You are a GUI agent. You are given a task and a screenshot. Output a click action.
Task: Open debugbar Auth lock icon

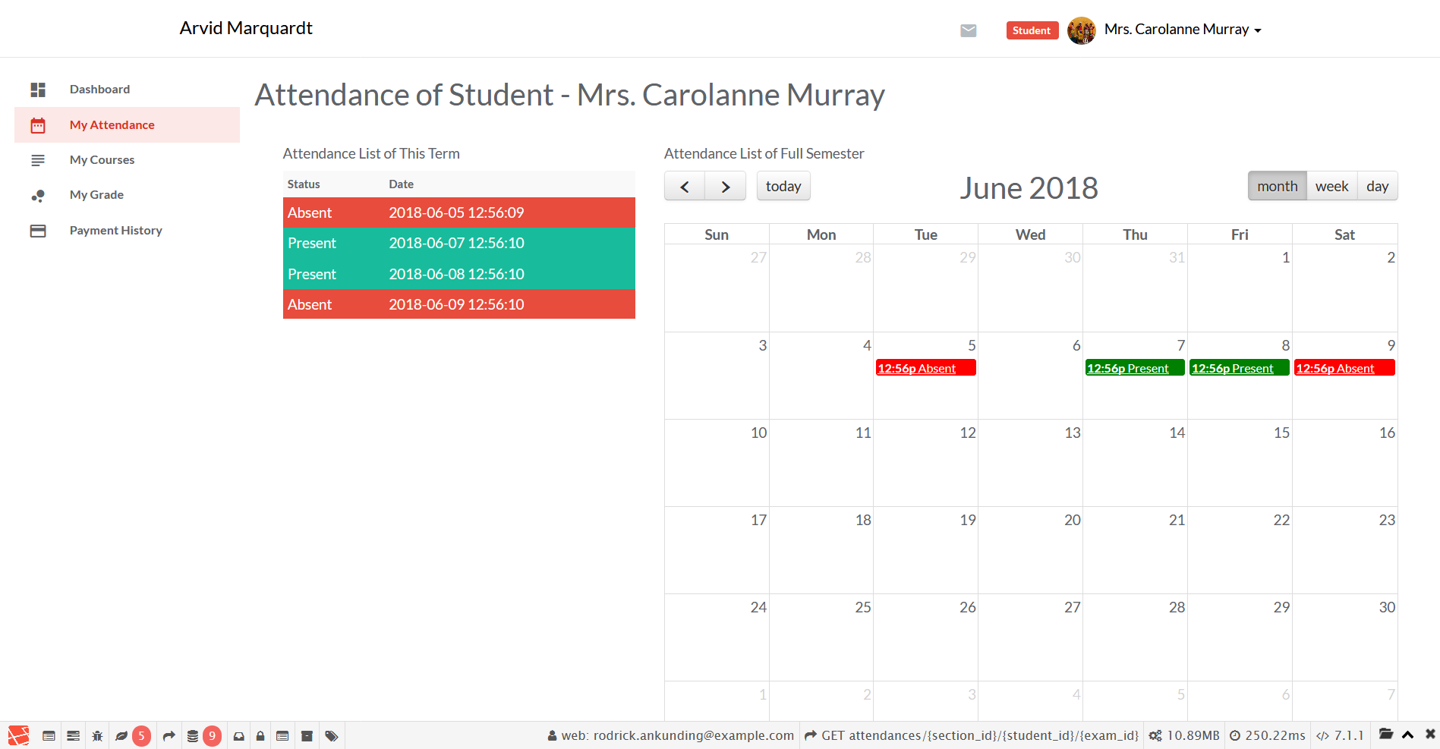[x=260, y=736]
